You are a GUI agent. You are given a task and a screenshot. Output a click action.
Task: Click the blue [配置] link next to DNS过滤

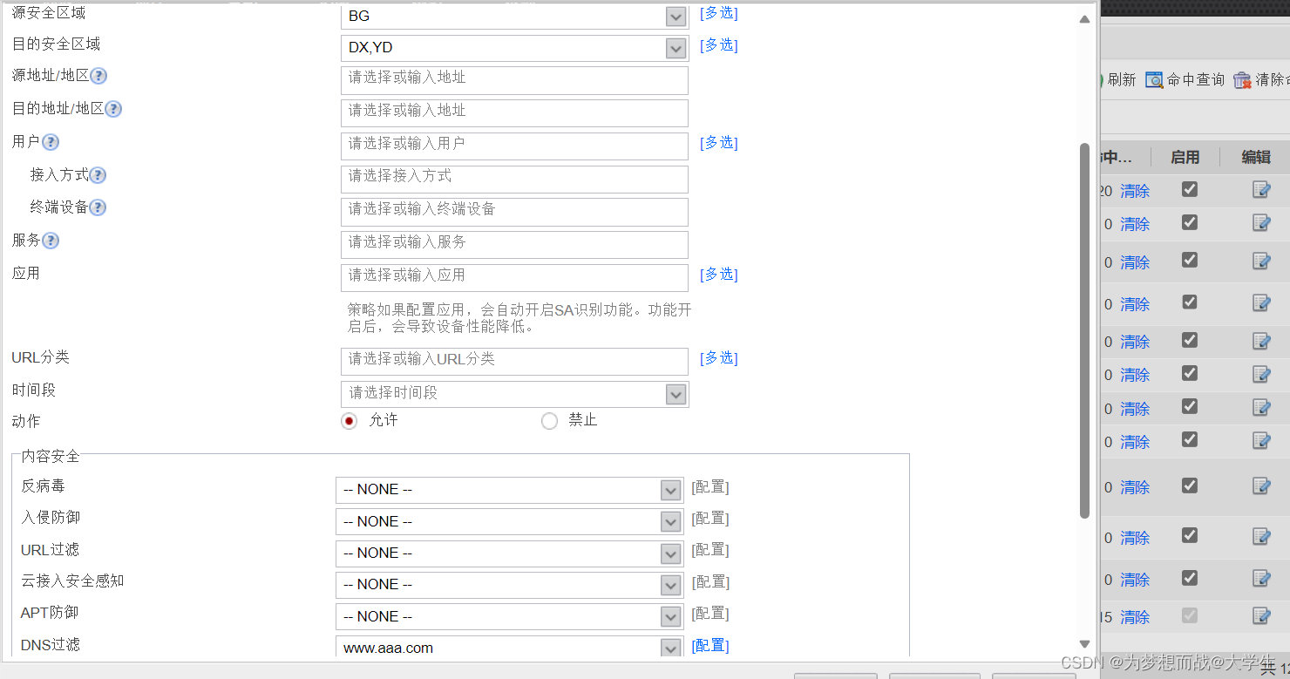710,645
